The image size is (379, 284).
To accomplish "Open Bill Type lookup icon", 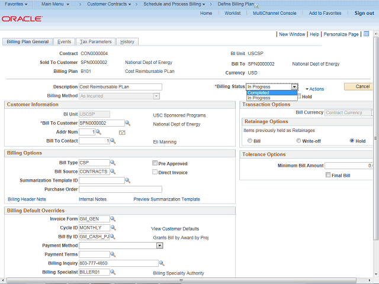I will pos(113,163).
